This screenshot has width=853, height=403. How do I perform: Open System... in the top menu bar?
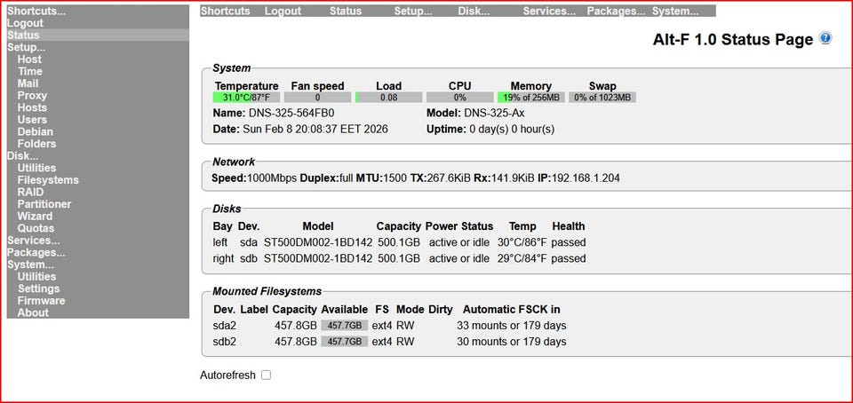click(675, 11)
